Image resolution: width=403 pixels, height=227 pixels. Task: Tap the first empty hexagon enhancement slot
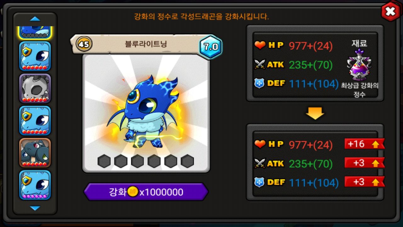(104, 161)
